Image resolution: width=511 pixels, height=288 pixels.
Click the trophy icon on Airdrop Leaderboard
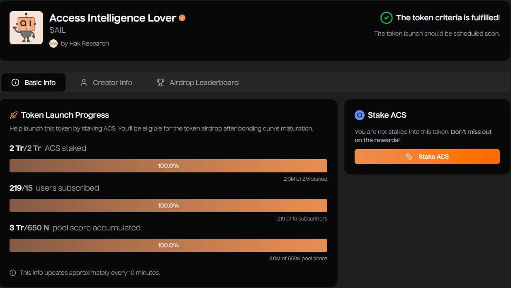pos(160,82)
